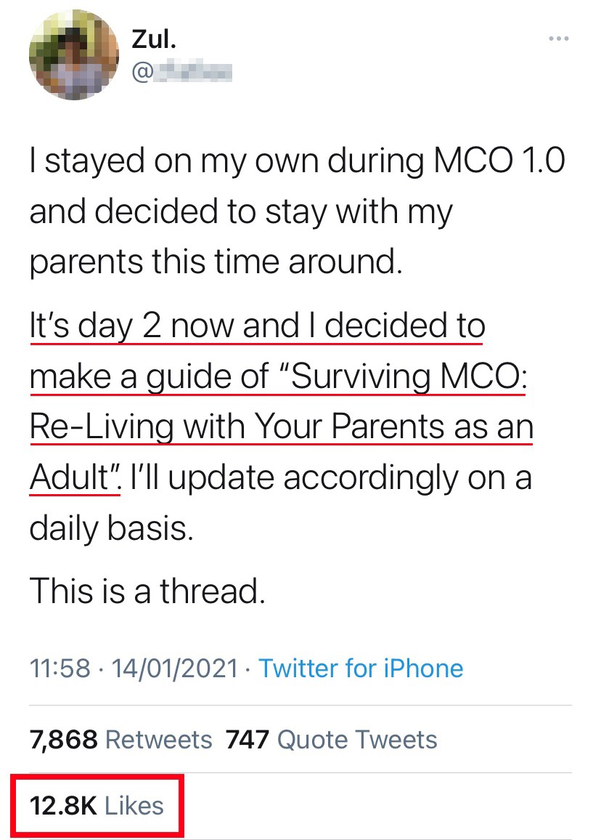The width and height of the screenshot is (601, 840).
Task: Click the blurred @ username handle
Action: (181, 71)
